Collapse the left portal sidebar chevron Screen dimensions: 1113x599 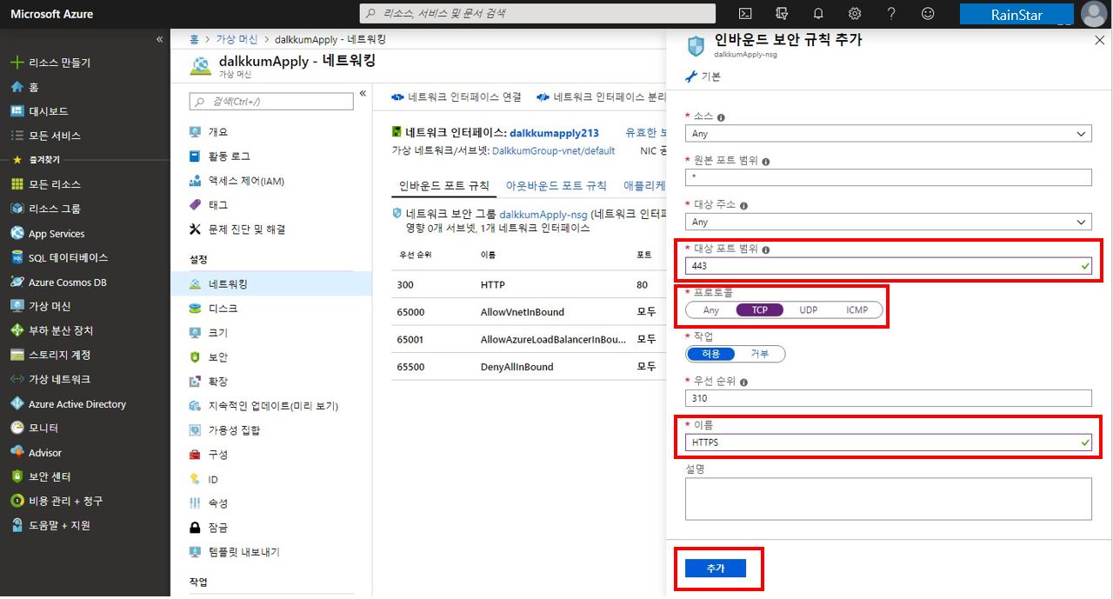(x=159, y=40)
